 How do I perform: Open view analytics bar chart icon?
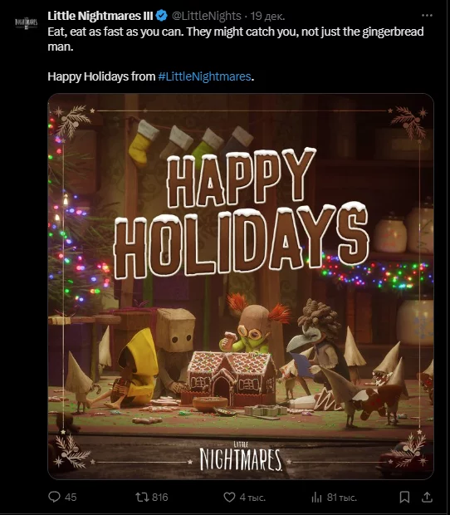coord(316,498)
